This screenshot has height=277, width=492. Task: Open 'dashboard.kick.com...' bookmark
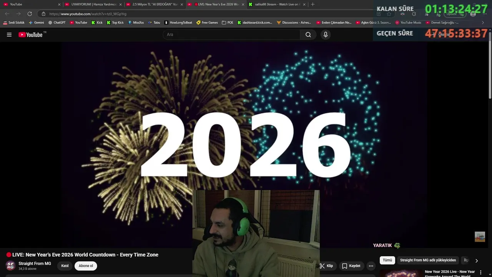[254, 23]
